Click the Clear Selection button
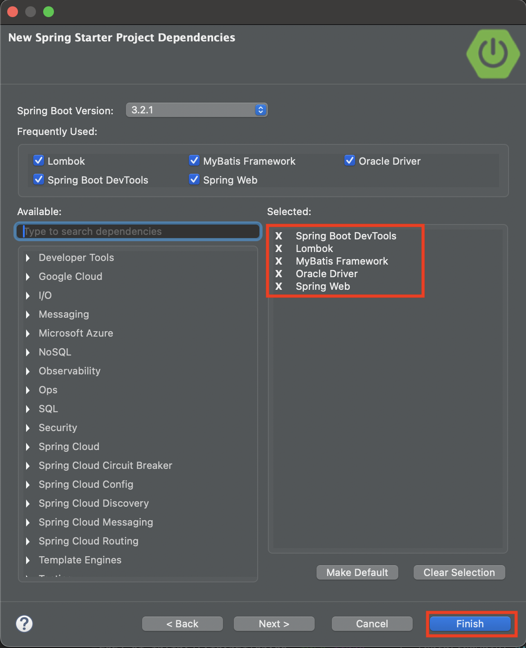The width and height of the screenshot is (526, 648). (x=459, y=572)
